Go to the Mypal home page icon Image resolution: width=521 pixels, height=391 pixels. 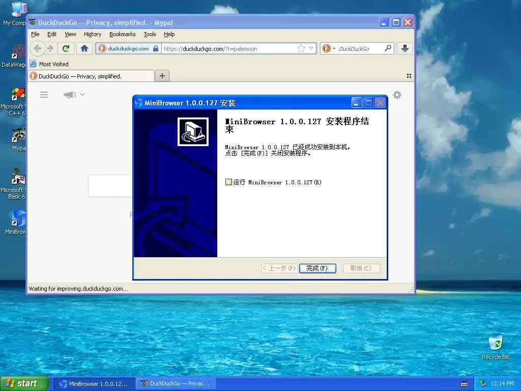(x=84, y=48)
